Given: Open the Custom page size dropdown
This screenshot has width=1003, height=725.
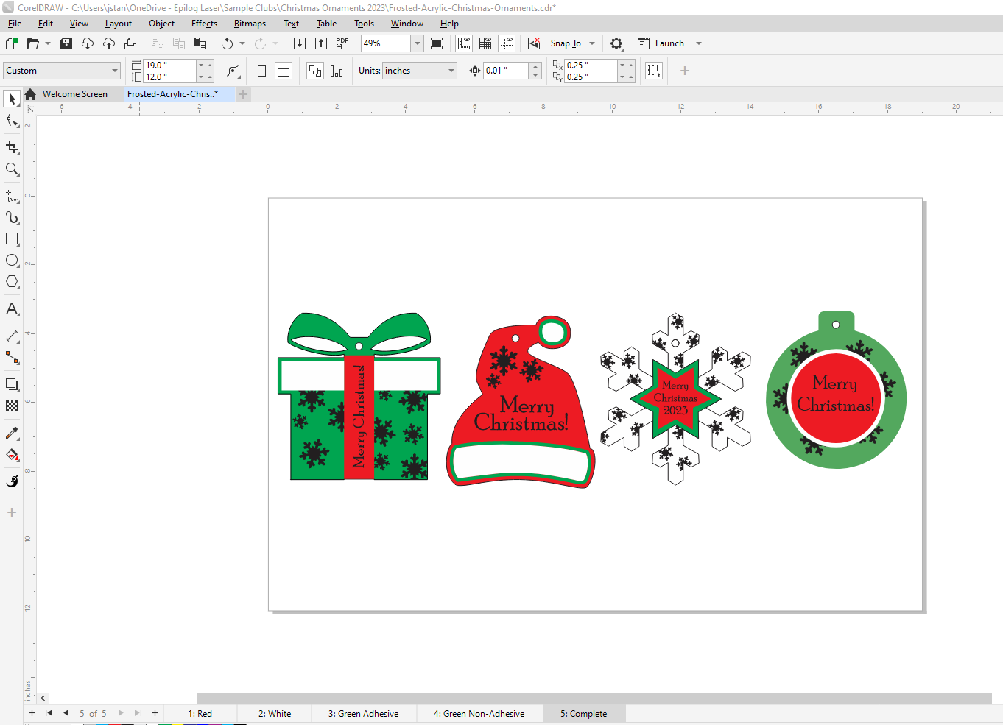Looking at the screenshot, I should [x=115, y=71].
